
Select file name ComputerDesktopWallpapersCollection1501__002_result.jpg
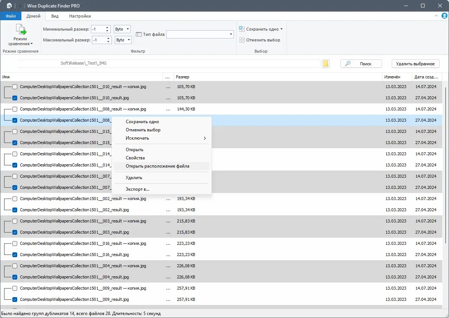point(74,210)
